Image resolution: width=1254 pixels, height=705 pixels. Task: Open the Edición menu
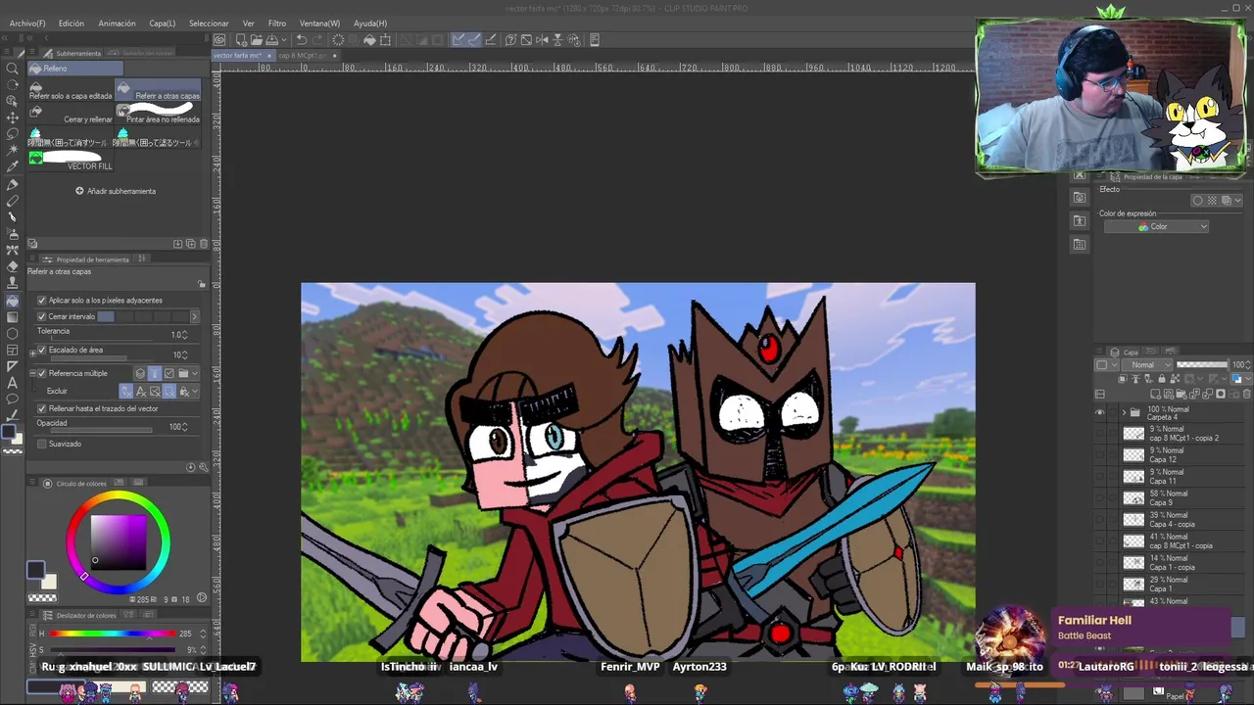(71, 23)
